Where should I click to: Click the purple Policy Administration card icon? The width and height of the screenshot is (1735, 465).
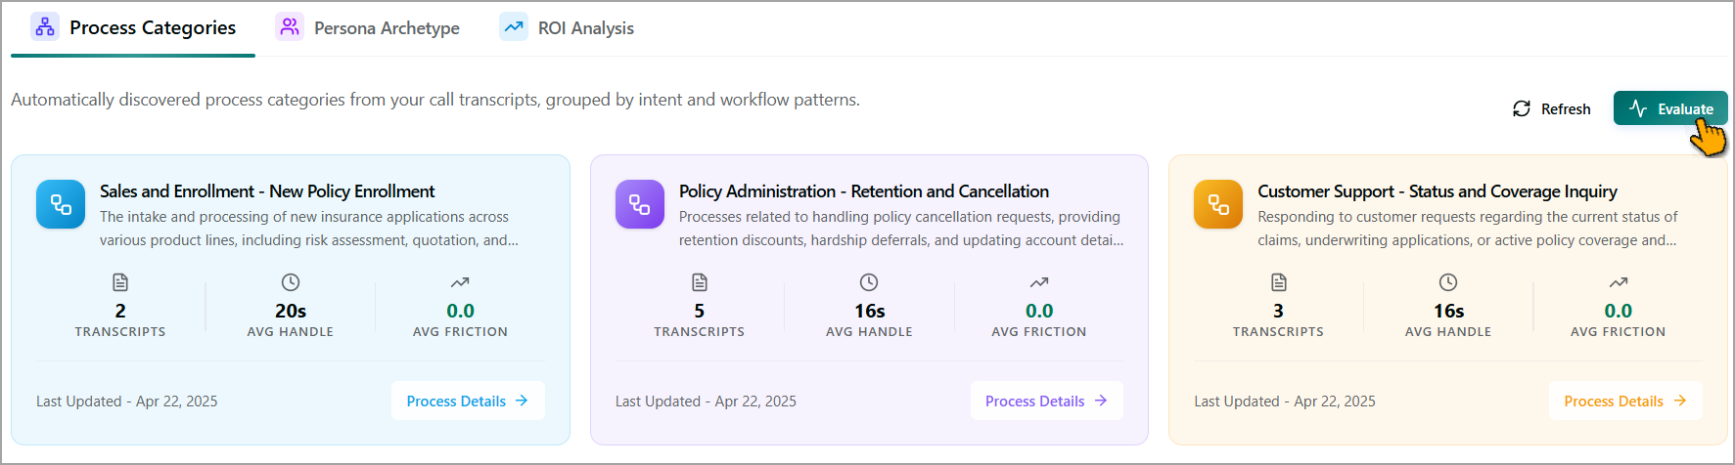pos(640,204)
